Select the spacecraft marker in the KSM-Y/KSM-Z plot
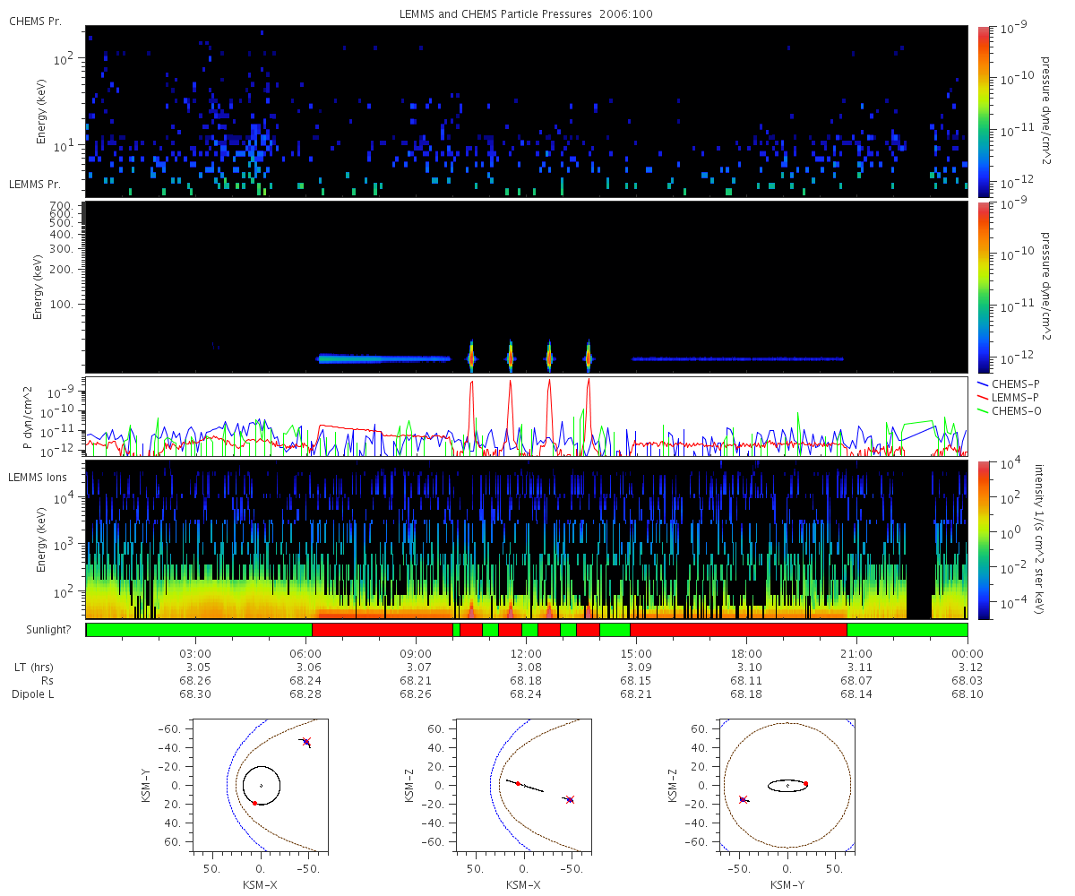1075x896 pixels. (x=743, y=799)
